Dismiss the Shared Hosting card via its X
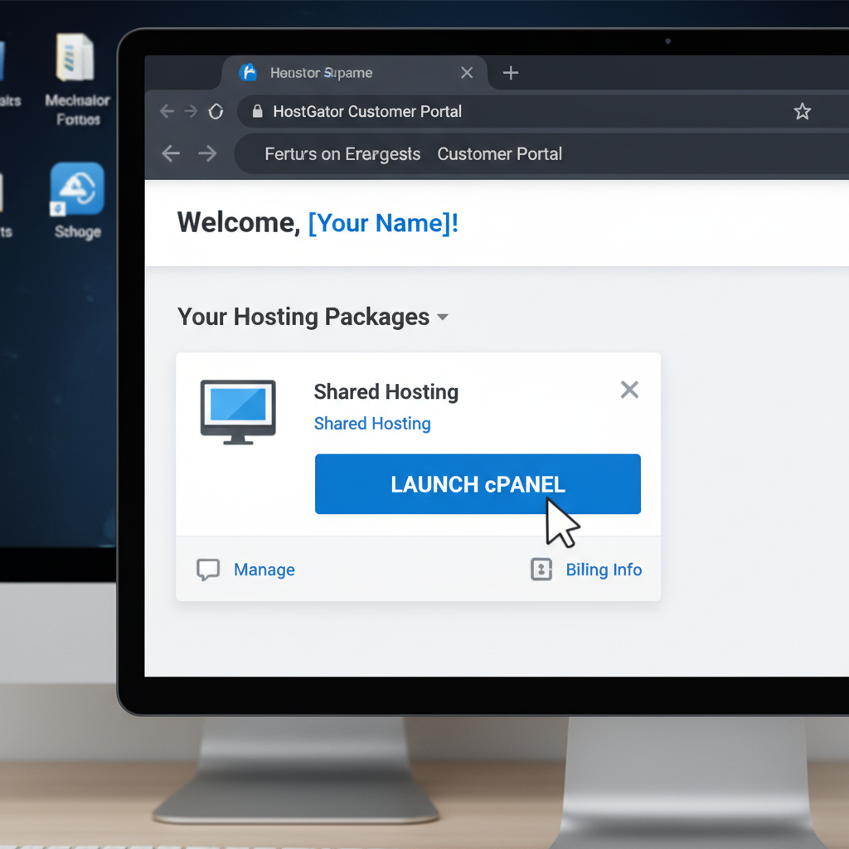This screenshot has height=849, width=849. [629, 389]
